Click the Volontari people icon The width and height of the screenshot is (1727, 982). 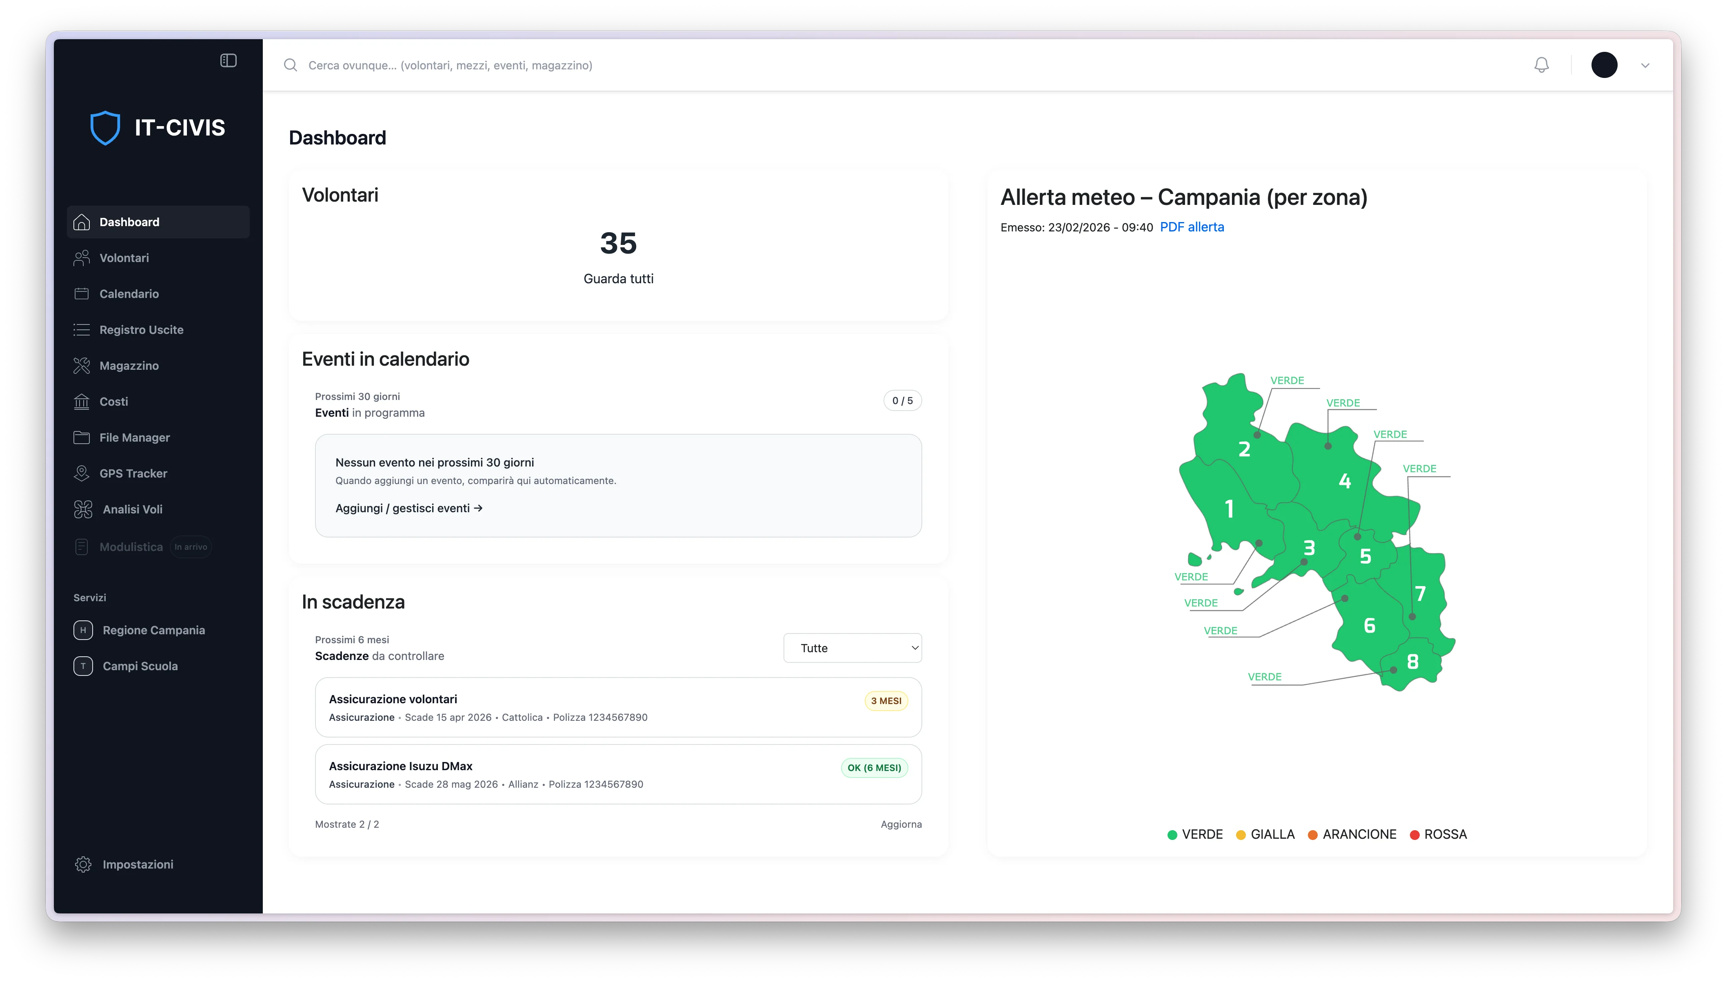(82, 258)
